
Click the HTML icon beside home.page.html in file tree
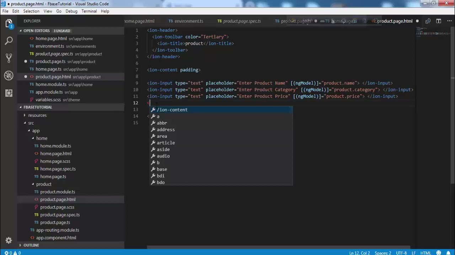coord(36,154)
